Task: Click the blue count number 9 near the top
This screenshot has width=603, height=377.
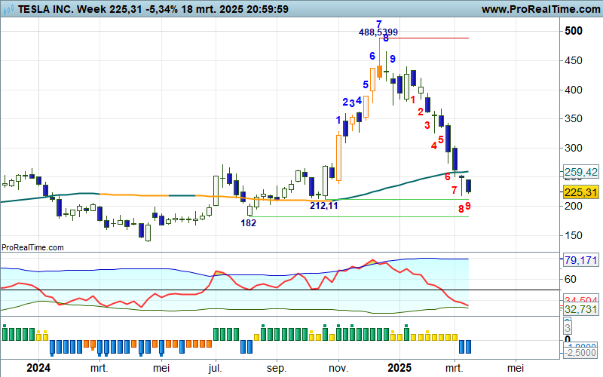Action: 393,59
